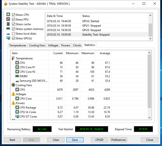162x146 pixels.
Task: Click the Clear button
Action: coord(56,140)
